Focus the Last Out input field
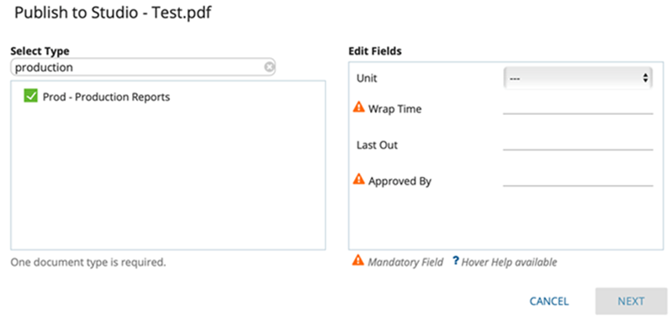 [x=578, y=144]
